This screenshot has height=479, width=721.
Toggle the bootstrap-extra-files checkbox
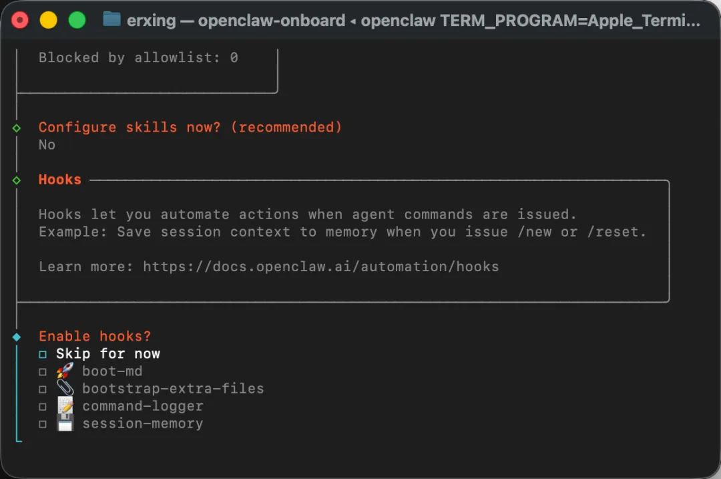[x=43, y=389]
